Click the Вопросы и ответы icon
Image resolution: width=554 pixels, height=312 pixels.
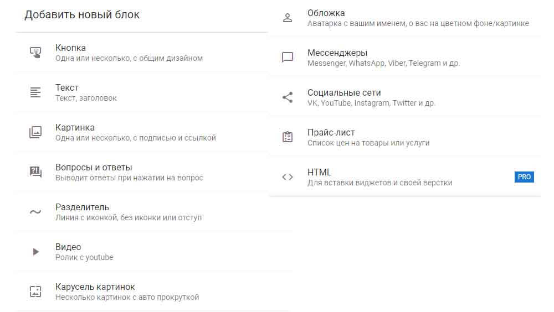(x=35, y=172)
